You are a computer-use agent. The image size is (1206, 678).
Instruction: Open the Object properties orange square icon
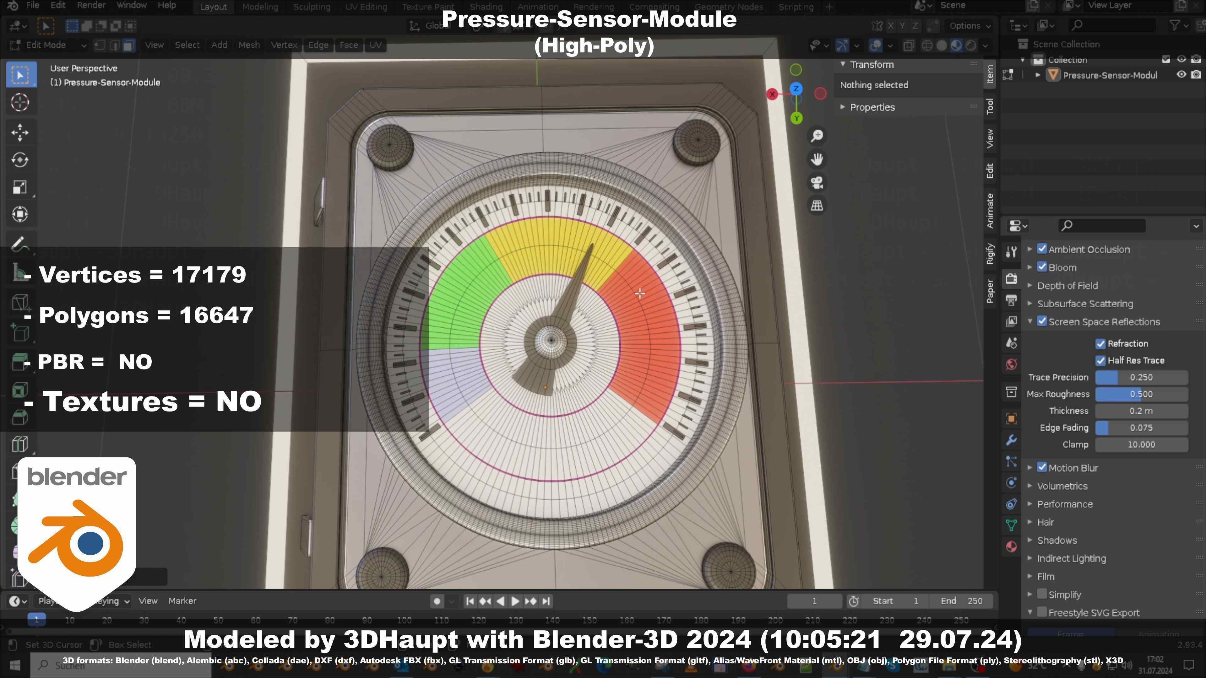[1011, 419]
